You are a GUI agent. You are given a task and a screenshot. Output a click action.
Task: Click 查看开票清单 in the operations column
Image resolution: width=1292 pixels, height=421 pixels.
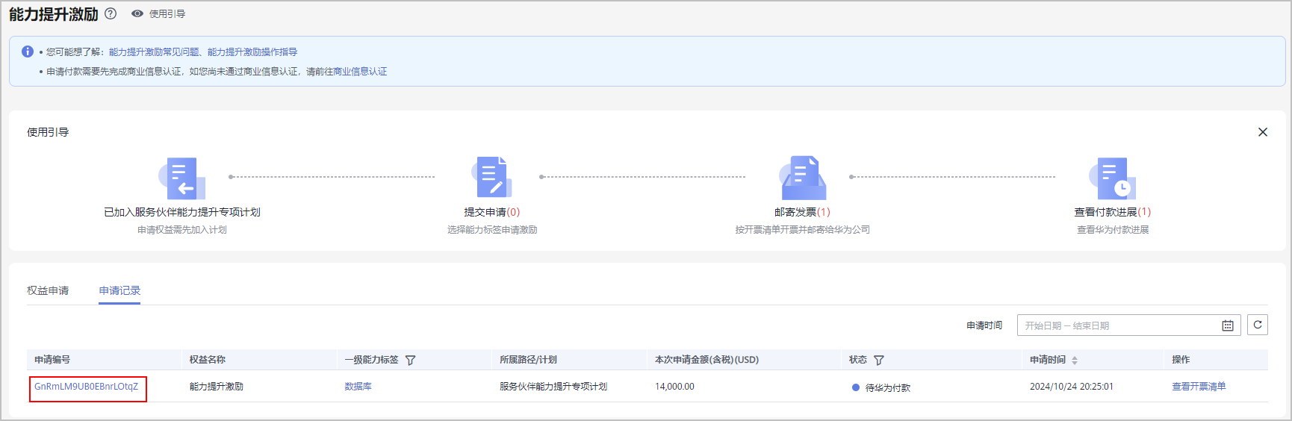(x=1199, y=387)
